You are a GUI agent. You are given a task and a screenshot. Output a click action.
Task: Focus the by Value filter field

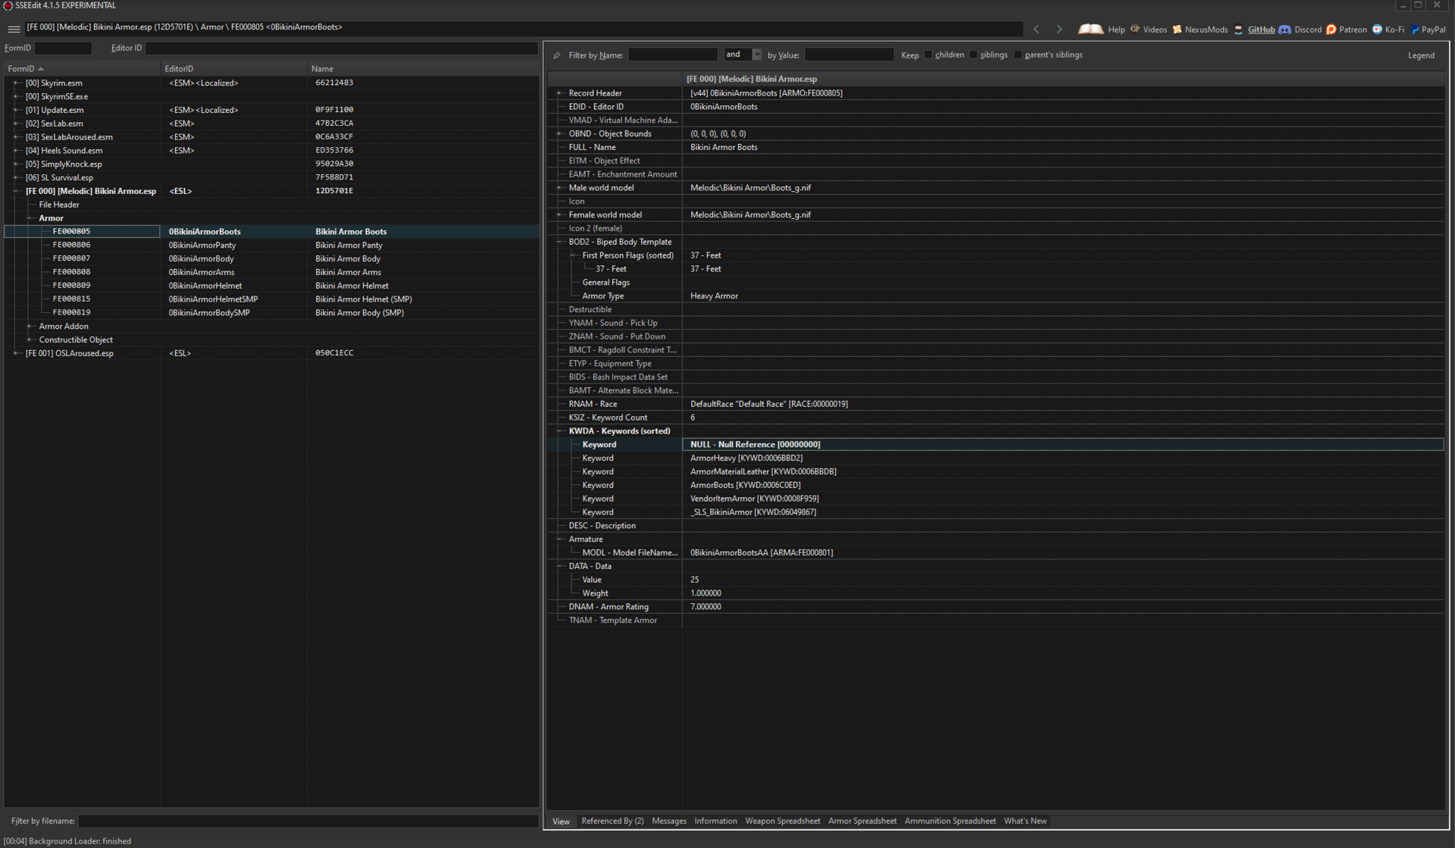pos(849,55)
